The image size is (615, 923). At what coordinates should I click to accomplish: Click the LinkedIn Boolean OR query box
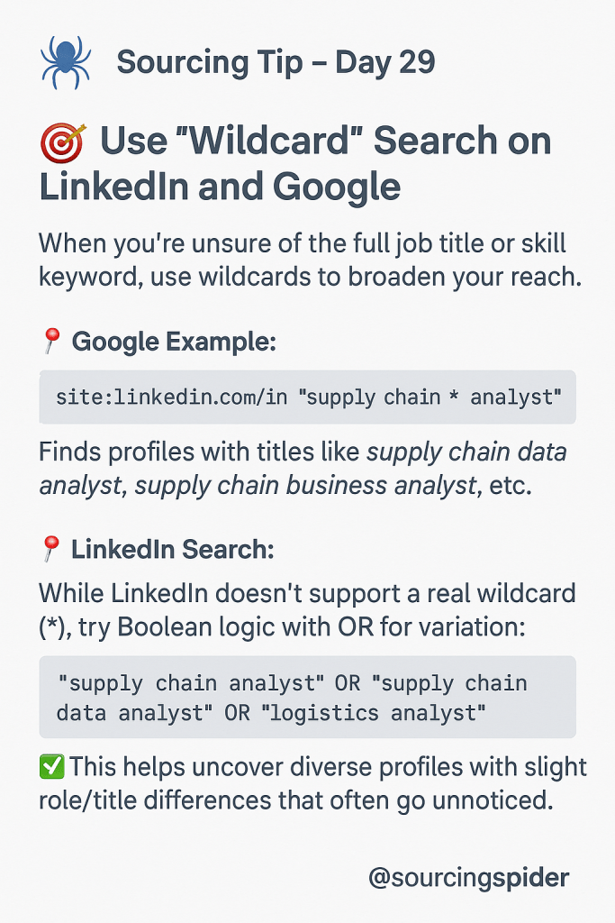pos(307,697)
